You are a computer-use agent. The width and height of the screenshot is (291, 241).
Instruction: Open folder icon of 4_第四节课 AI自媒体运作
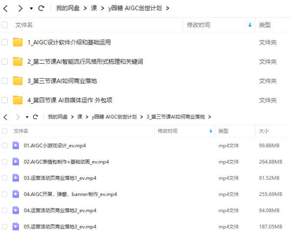coord(18,100)
